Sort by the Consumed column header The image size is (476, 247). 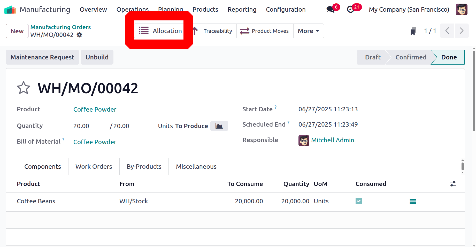[x=371, y=184]
